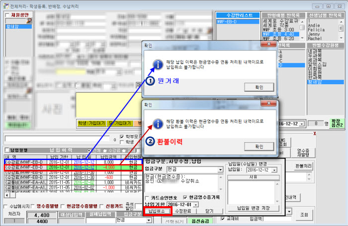348x226 pixels.
Task: Click the 조회 button at the bottom right
Action: (304, 215)
